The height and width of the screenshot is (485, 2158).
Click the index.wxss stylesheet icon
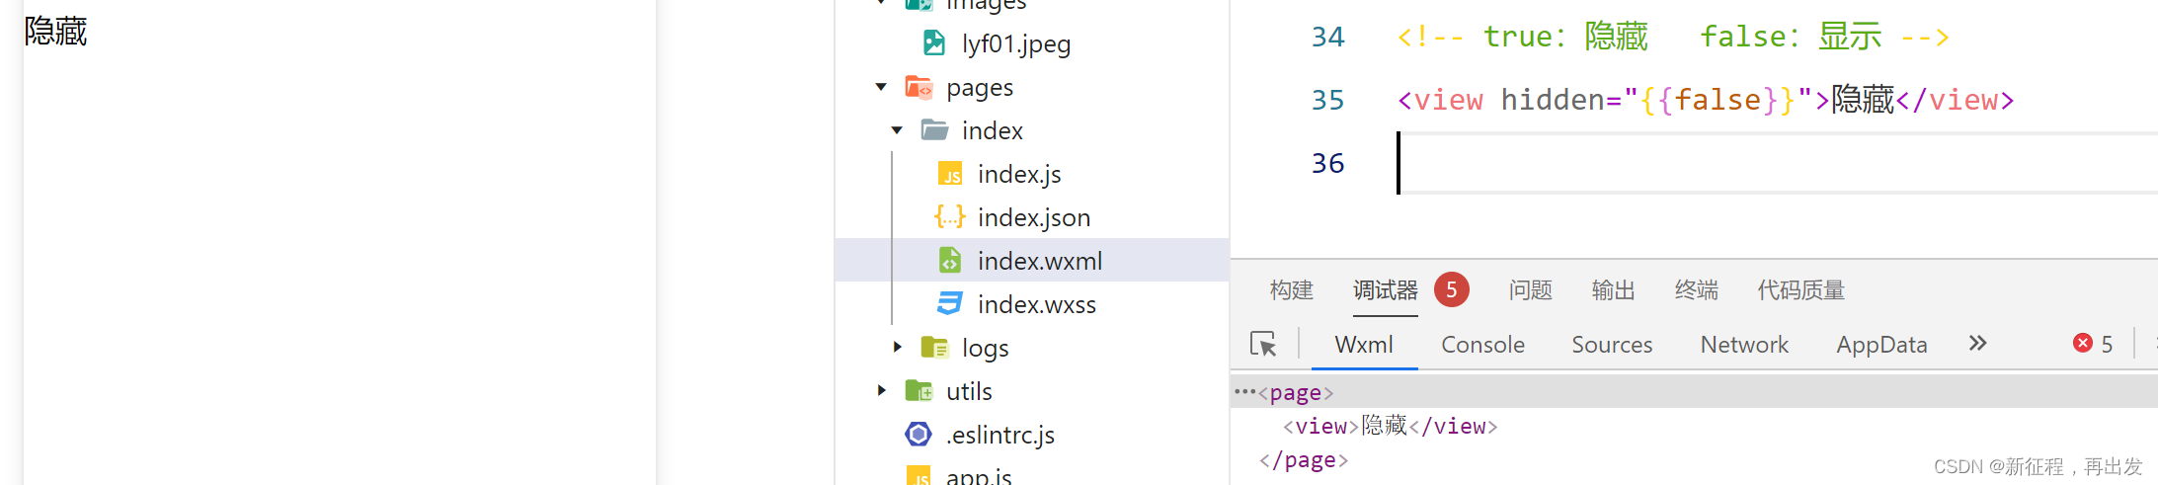949,303
